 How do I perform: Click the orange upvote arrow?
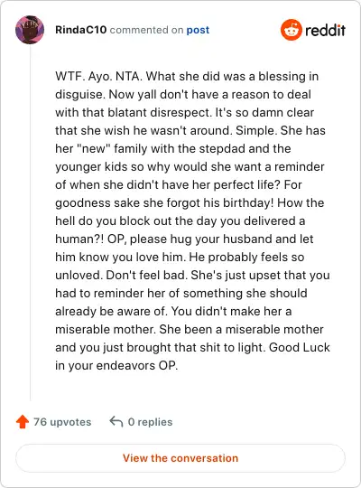pos(23,422)
